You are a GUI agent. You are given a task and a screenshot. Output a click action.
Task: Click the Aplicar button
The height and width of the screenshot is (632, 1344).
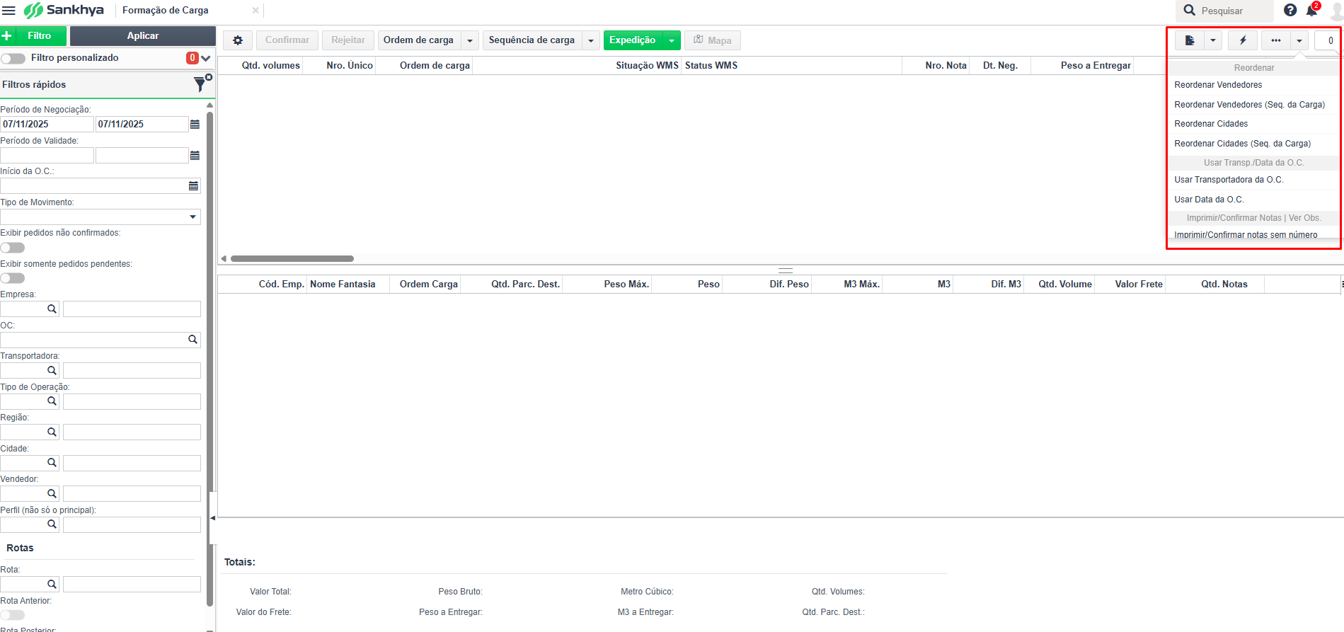(143, 35)
